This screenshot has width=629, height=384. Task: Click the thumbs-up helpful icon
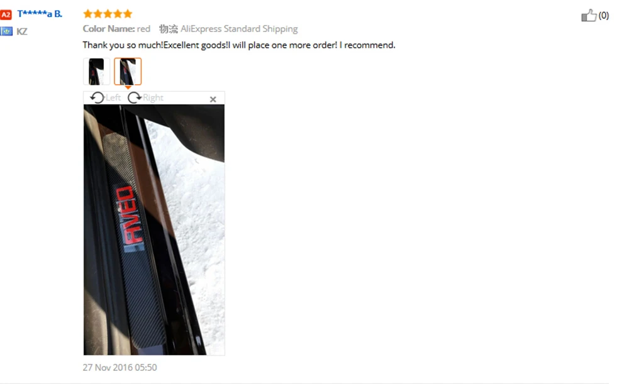(x=589, y=16)
